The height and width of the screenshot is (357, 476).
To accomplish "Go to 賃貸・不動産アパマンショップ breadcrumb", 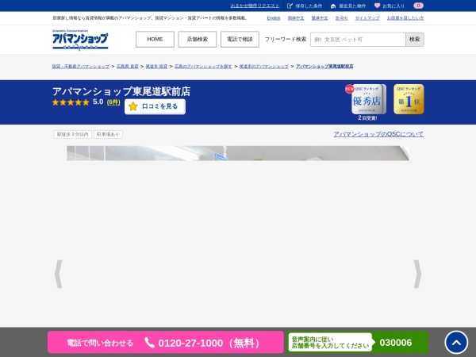I will (80, 66).
